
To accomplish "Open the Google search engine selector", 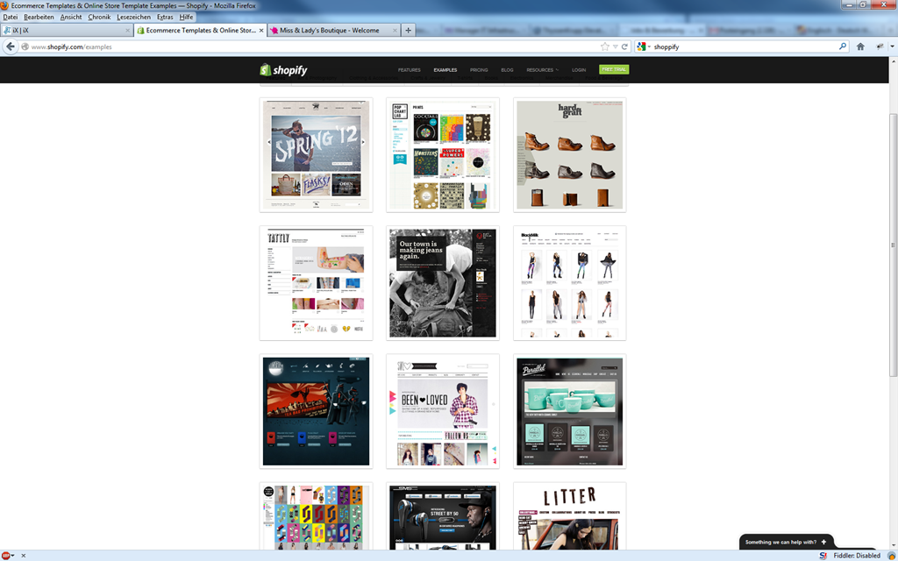I will (644, 47).
